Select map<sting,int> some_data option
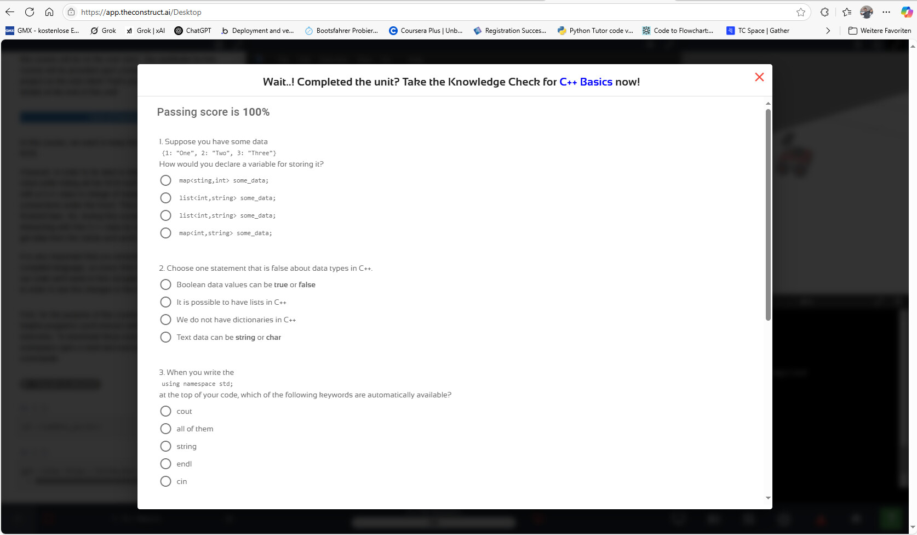 click(165, 180)
